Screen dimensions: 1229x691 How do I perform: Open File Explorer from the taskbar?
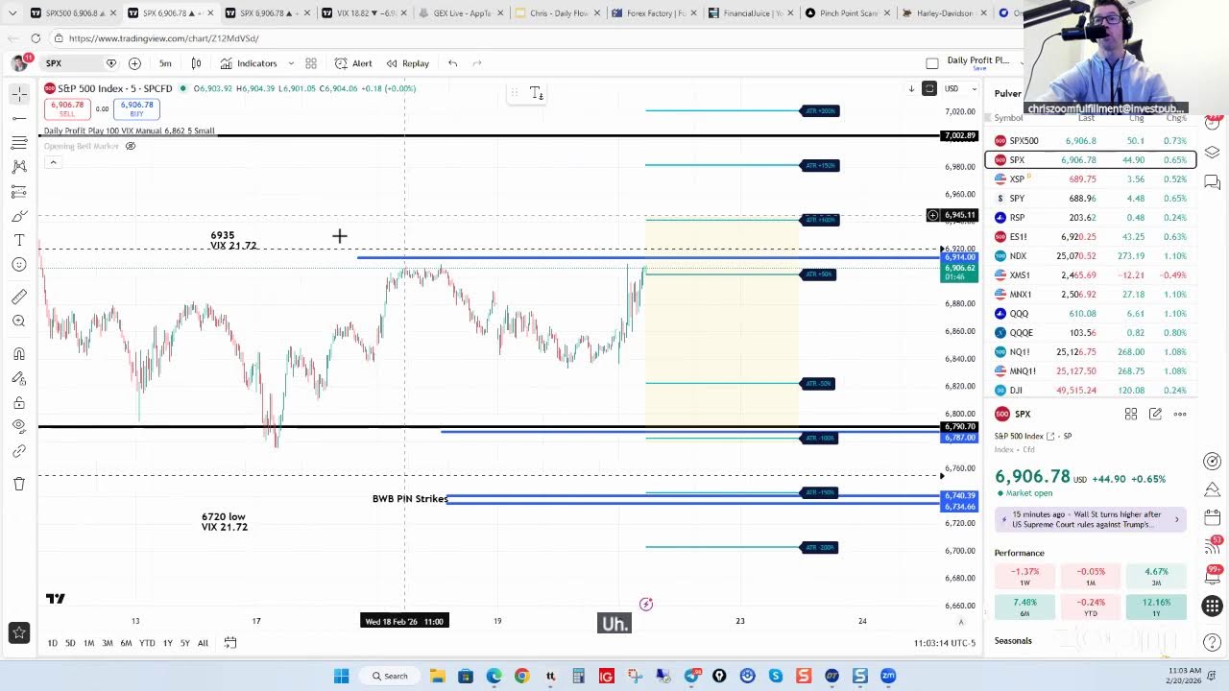pyautogui.click(x=437, y=676)
